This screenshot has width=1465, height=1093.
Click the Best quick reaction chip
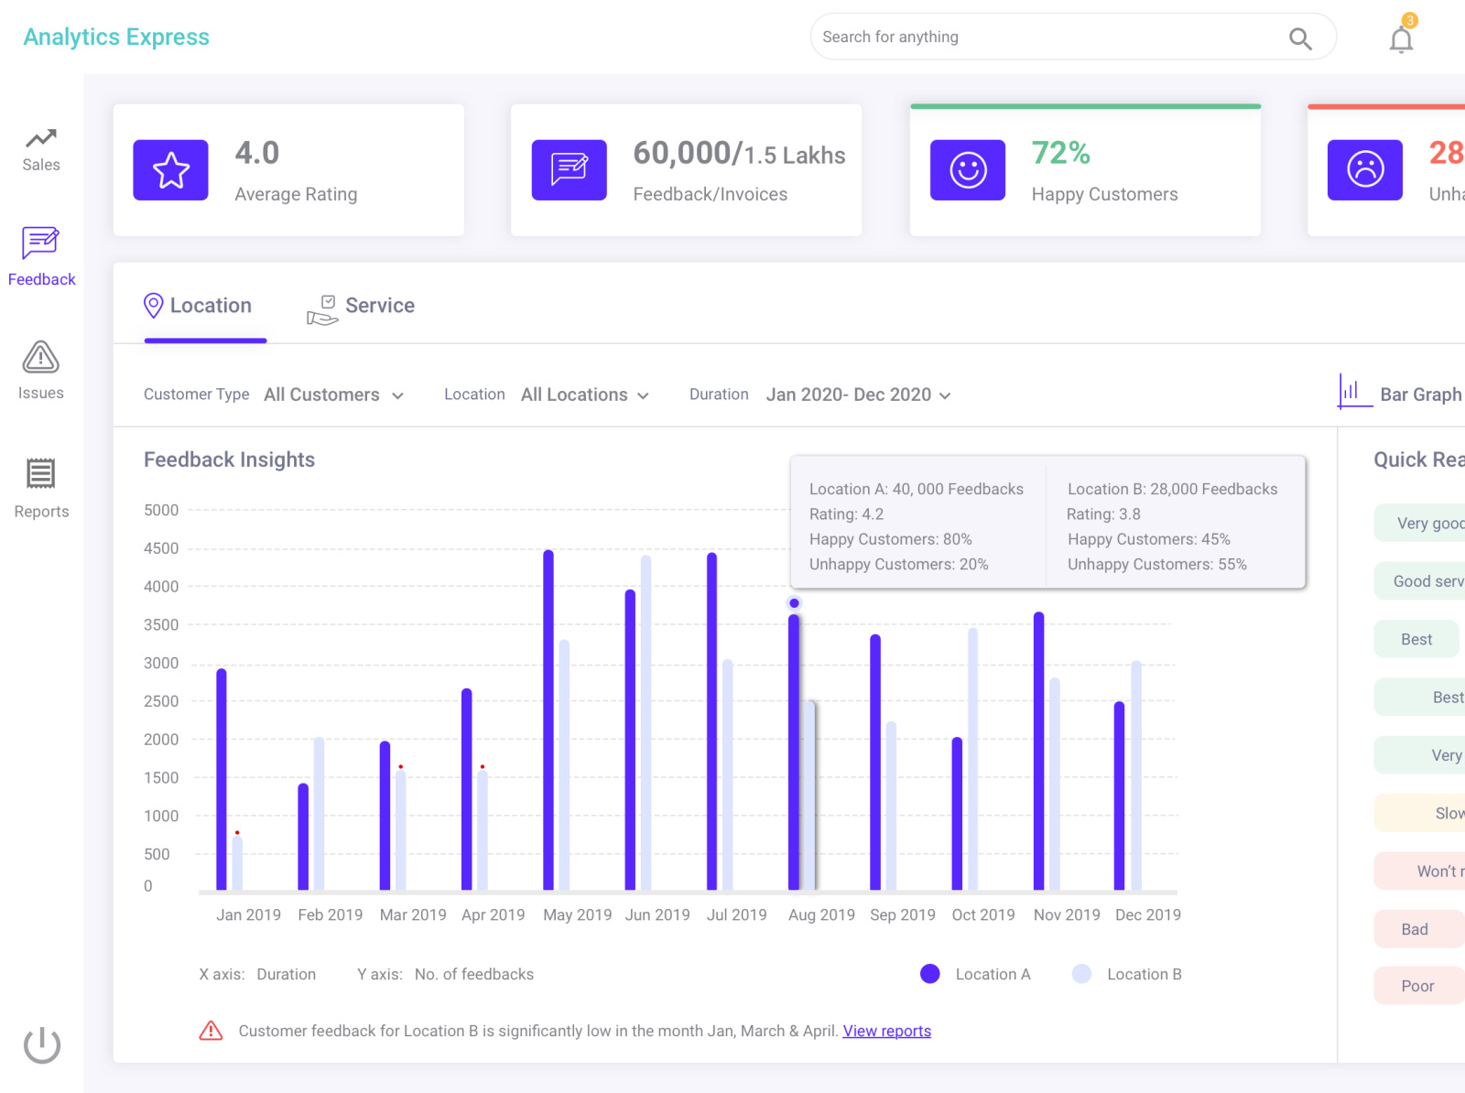point(1416,639)
